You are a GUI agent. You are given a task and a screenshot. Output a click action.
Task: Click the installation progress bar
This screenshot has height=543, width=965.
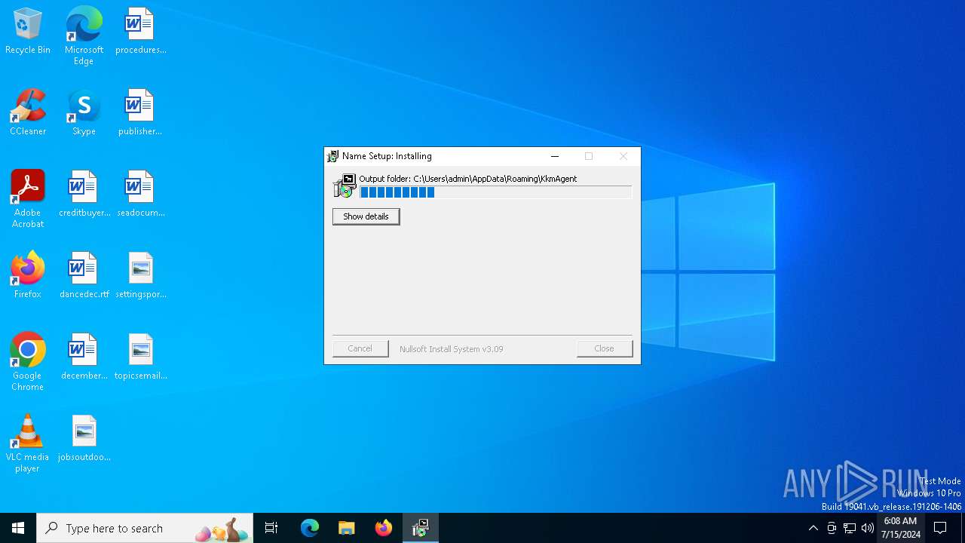tap(495, 192)
